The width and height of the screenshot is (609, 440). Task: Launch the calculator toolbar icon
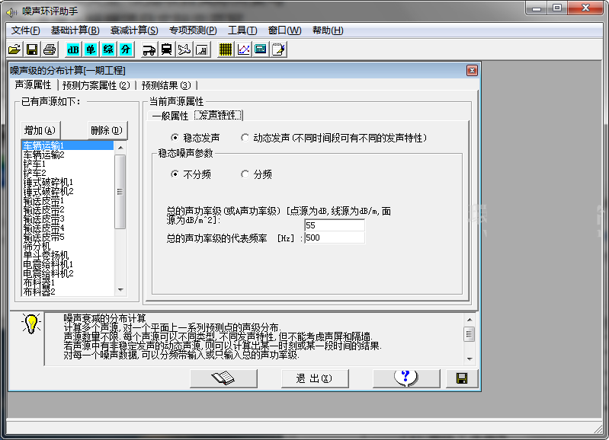[261, 49]
